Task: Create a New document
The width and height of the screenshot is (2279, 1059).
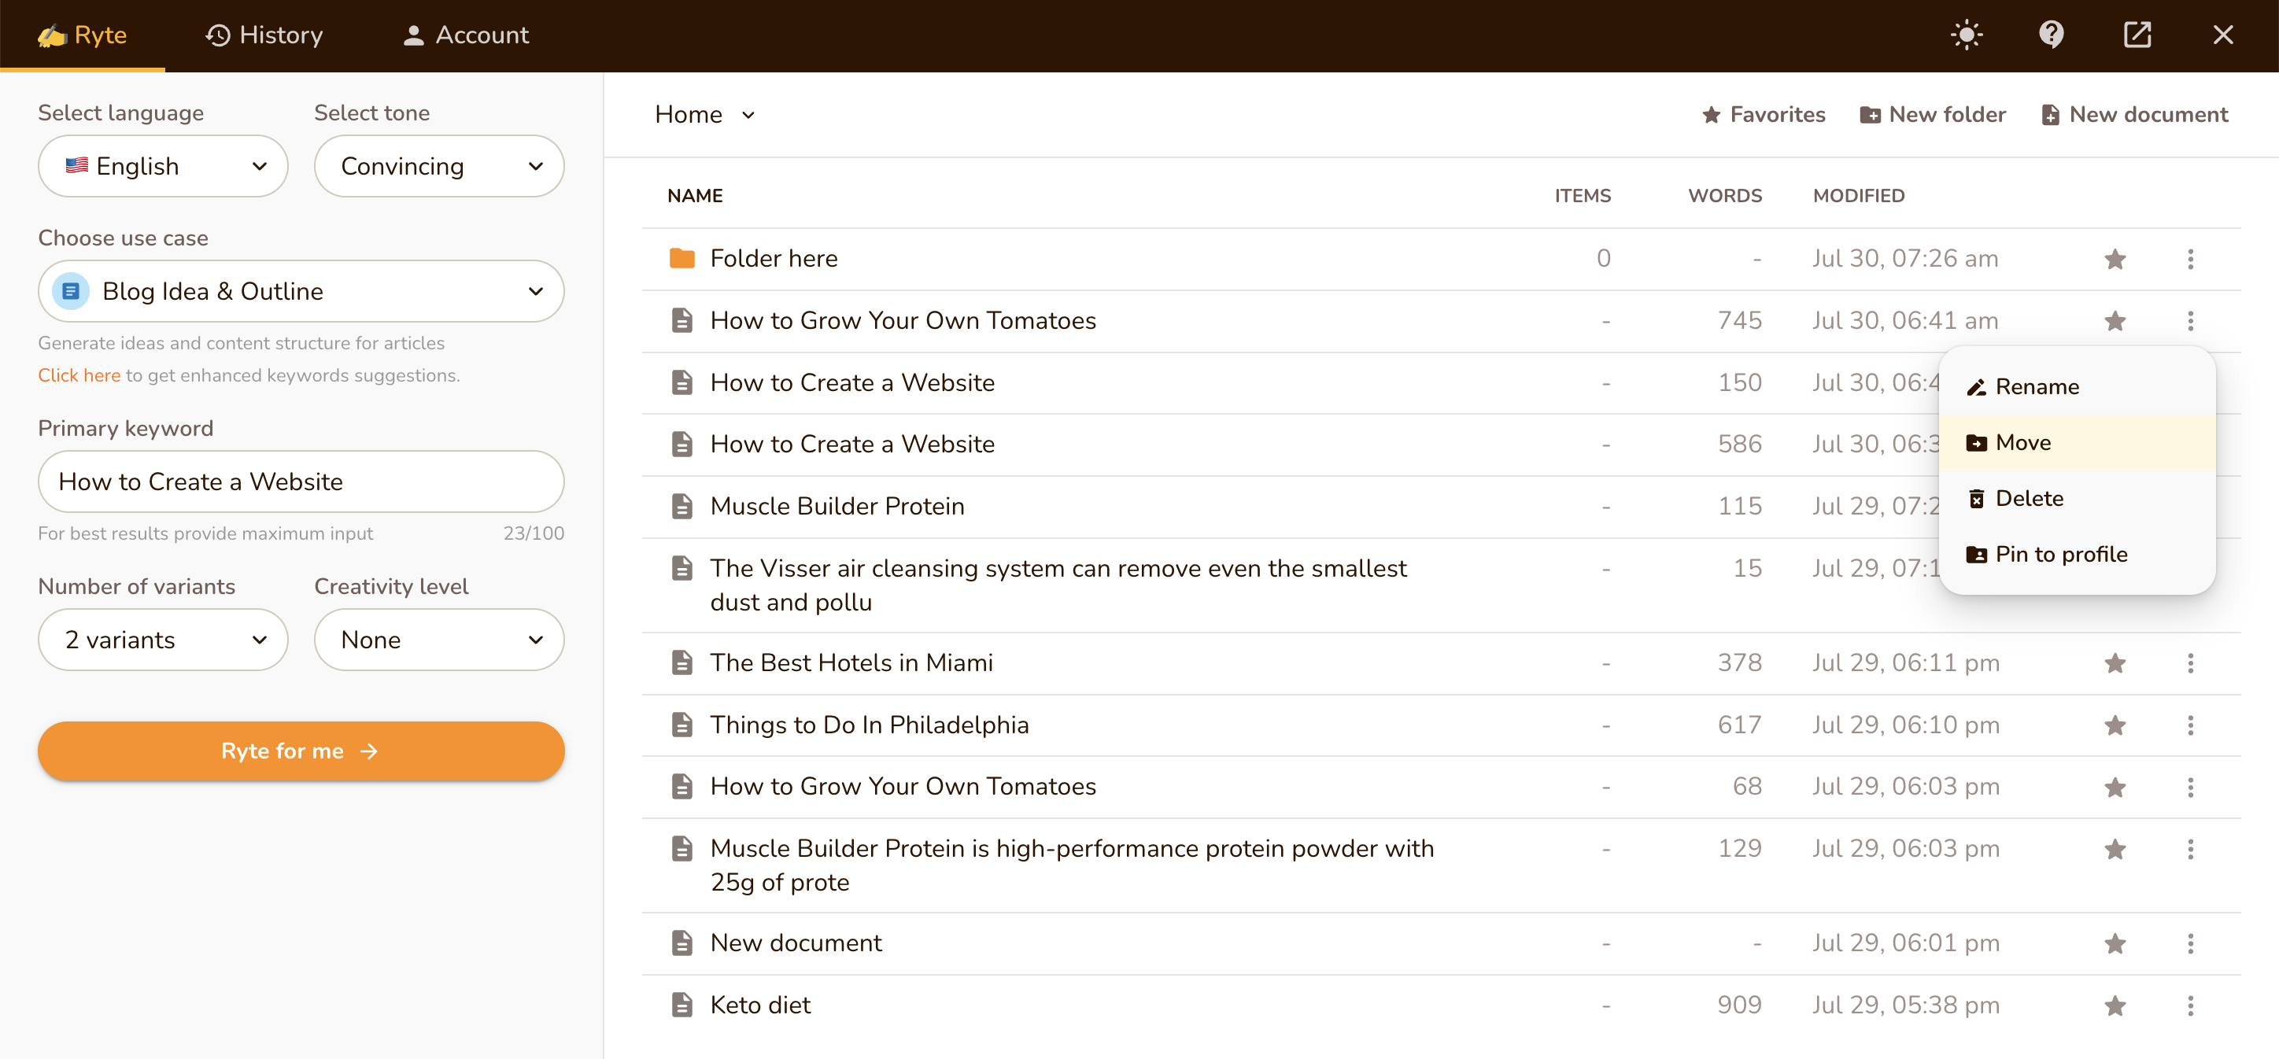Action: point(2134,115)
